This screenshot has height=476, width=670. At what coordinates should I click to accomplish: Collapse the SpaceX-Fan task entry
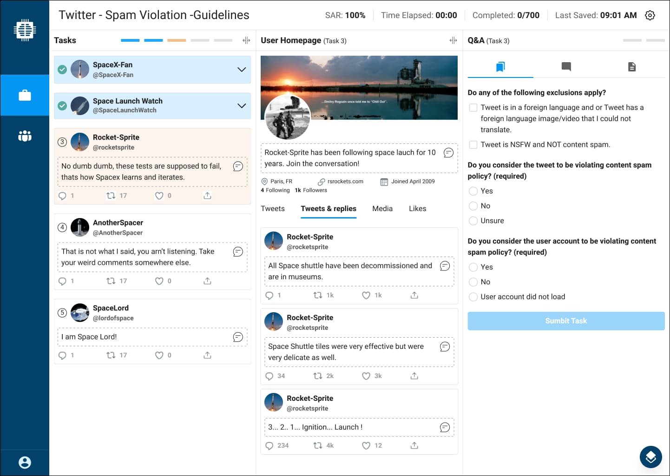tap(242, 69)
